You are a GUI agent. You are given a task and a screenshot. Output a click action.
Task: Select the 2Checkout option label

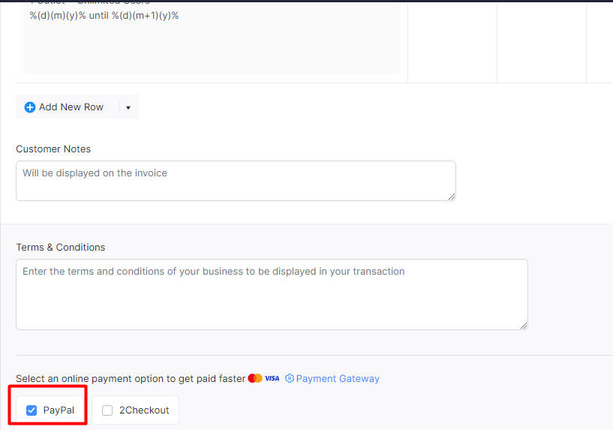[x=144, y=410]
